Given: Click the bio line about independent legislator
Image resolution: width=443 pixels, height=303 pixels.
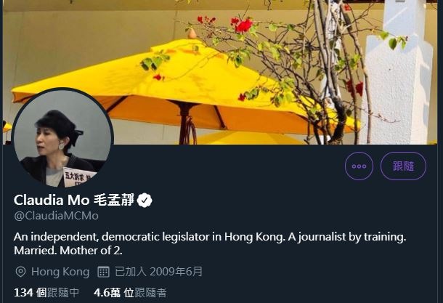Looking at the screenshot, I should [210, 237].
